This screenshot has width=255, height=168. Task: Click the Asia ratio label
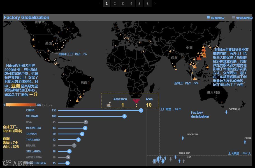(149, 99)
